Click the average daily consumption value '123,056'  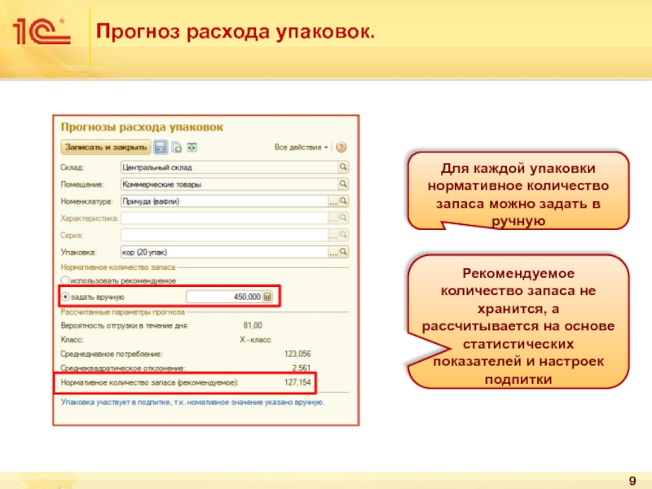tap(297, 354)
